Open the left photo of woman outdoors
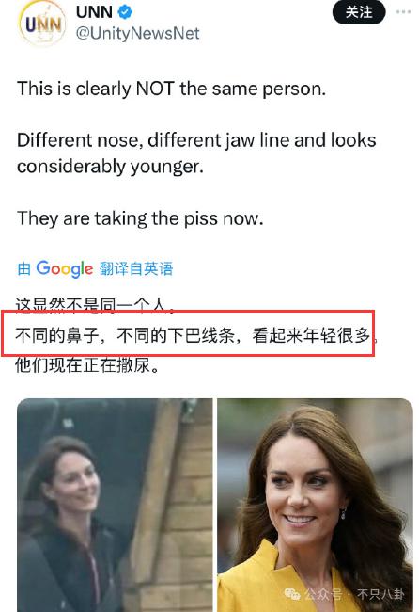The height and width of the screenshot is (612, 419). click(115, 505)
